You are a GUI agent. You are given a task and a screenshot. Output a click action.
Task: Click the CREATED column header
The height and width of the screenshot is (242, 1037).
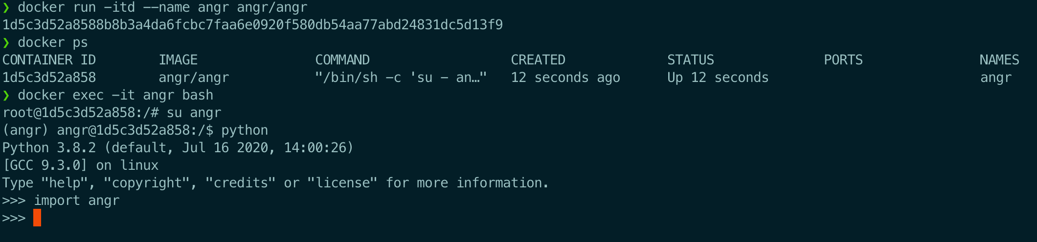click(538, 60)
